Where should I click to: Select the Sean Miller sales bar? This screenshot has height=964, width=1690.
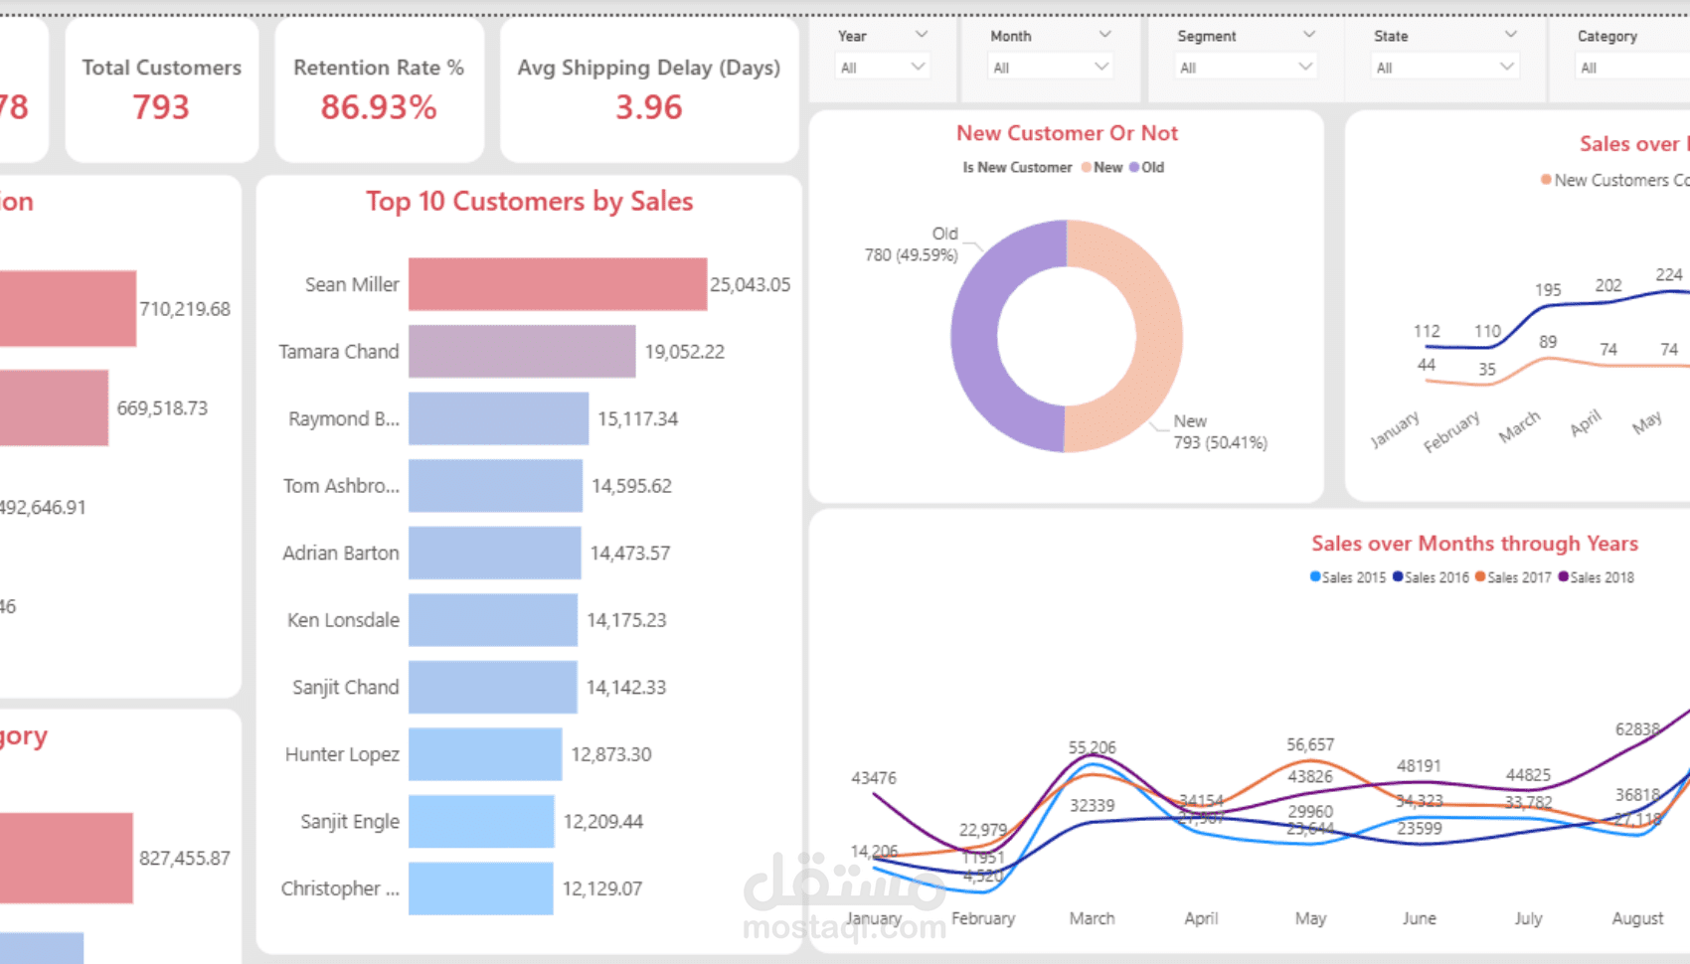click(558, 284)
